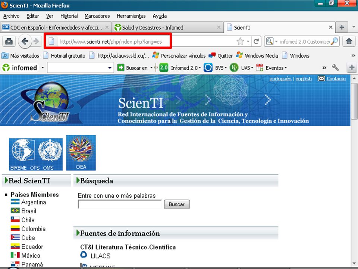Open the infomed toolbar text dropdown

click(x=110, y=68)
